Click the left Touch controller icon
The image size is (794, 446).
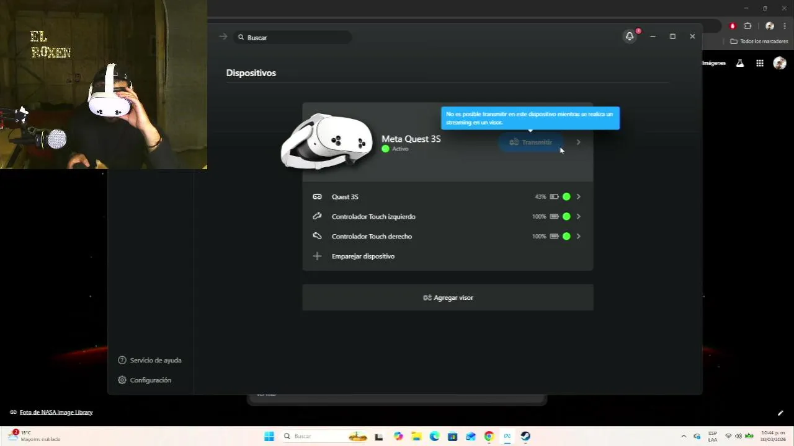tap(317, 216)
